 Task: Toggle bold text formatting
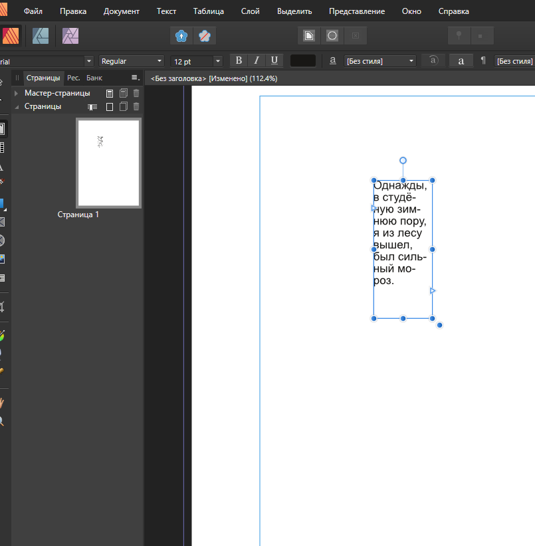(x=239, y=60)
